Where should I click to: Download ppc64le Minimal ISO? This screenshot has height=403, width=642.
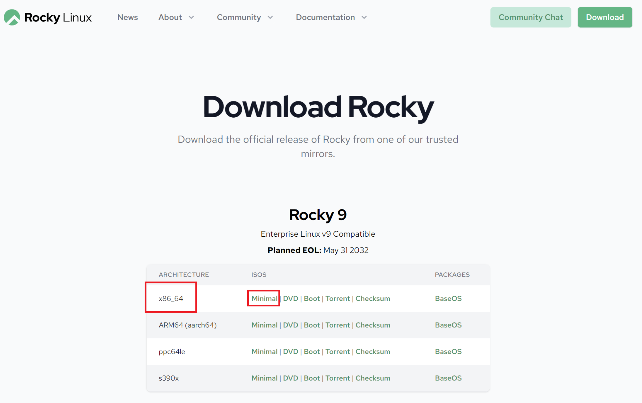tap(264, 351)
